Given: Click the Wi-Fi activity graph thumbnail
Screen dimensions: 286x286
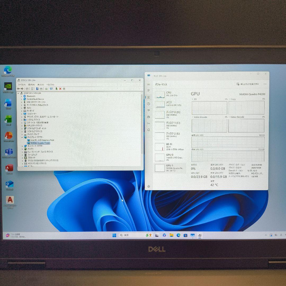Looking at the screenshot, I should [160, 146].
